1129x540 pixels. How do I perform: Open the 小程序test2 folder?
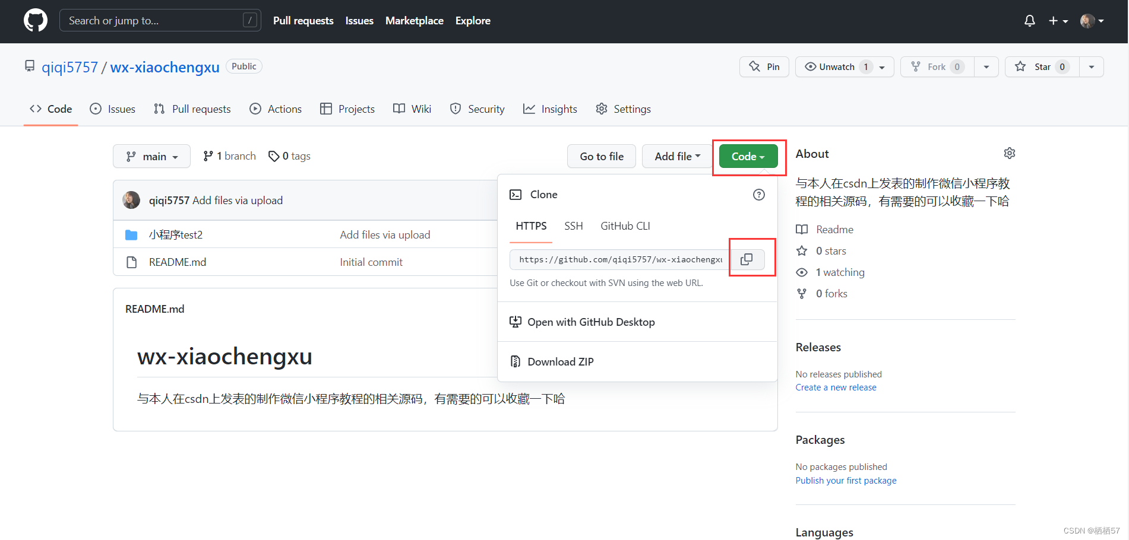pyautogui.click(x=176, y=235)
